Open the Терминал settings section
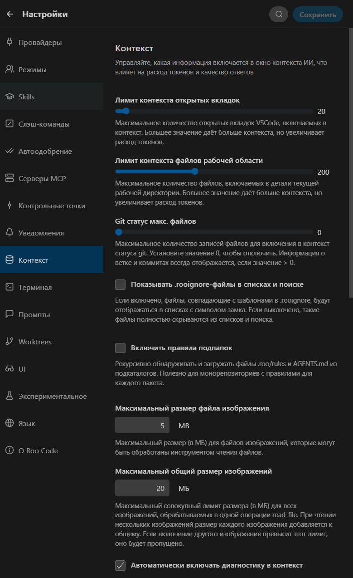The image size is (353, 578). [52, 287]
